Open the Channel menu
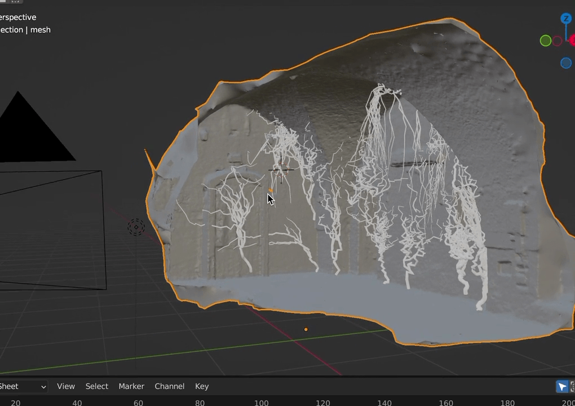The height and width of the screenshot is (406, 575). pos(170,386)
